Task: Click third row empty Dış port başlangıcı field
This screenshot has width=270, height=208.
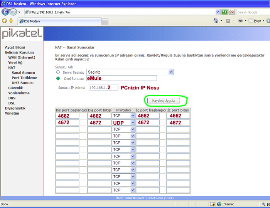Action: [67, 129]
